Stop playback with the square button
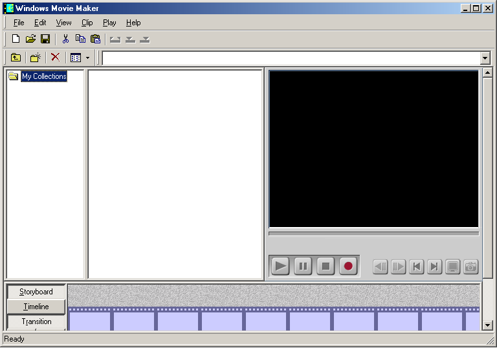 [326, 266]
